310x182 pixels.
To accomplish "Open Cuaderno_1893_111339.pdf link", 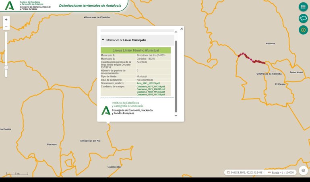I will (x=151, y=95).
